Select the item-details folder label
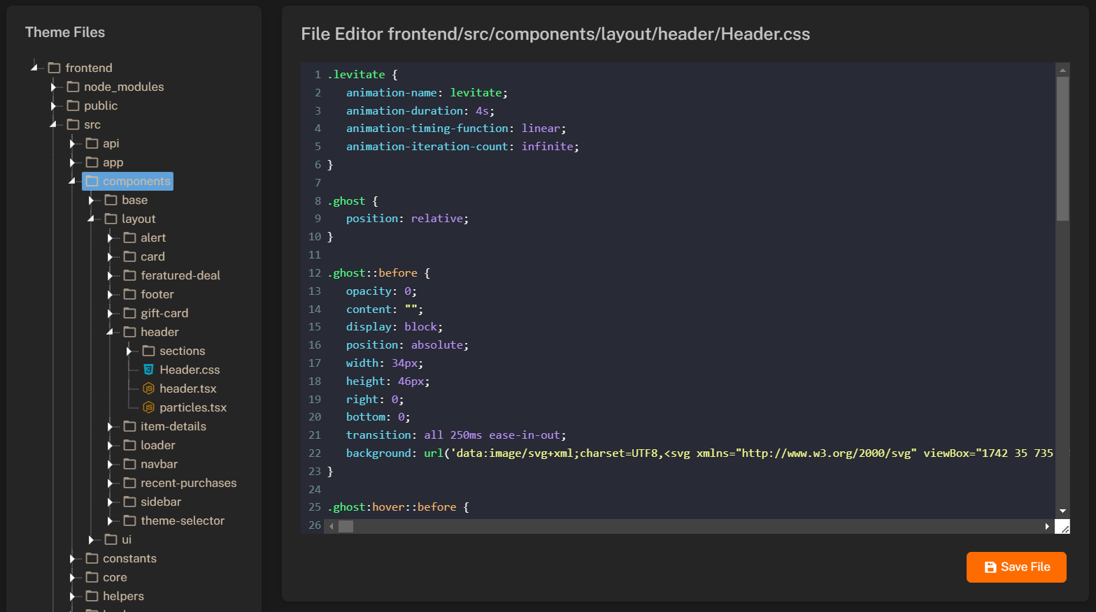 173,426
